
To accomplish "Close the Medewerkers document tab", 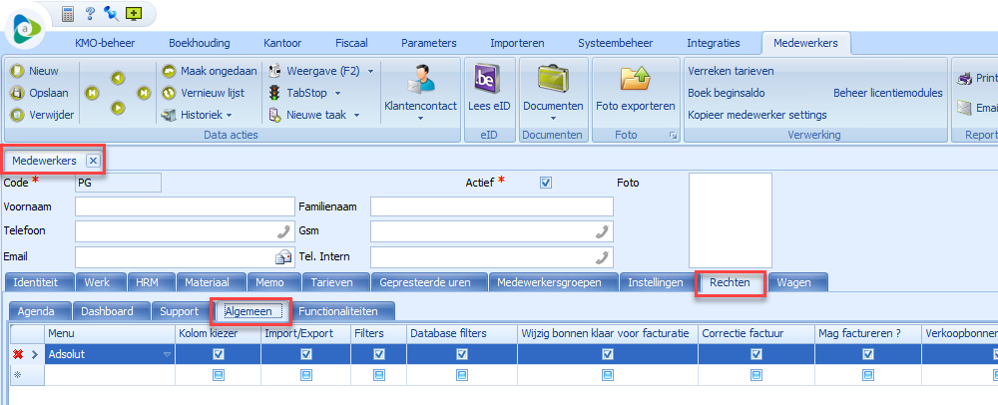I will [92, 160].
